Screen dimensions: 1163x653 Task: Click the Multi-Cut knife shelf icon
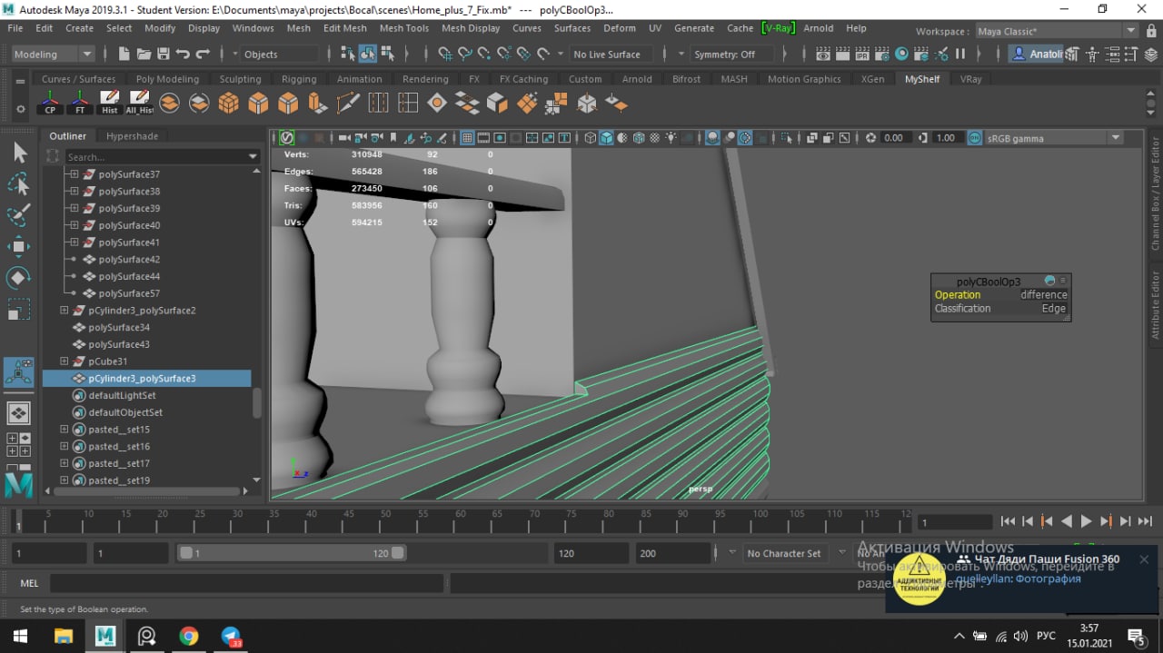[348, 103]
